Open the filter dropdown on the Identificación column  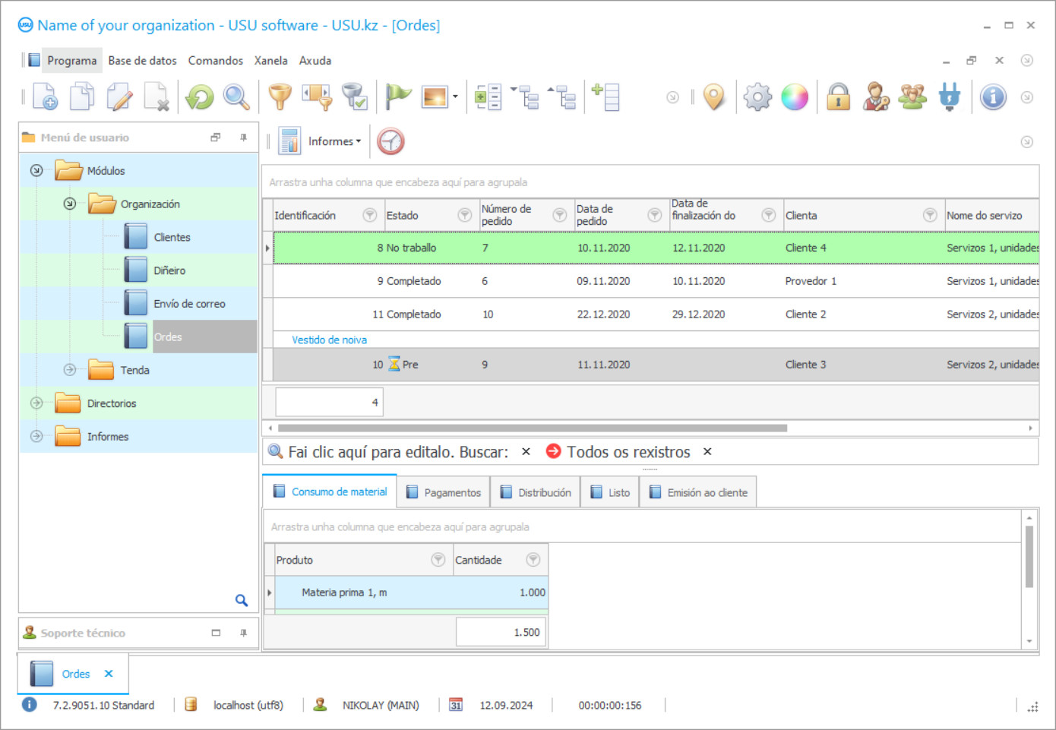[370, 215]
